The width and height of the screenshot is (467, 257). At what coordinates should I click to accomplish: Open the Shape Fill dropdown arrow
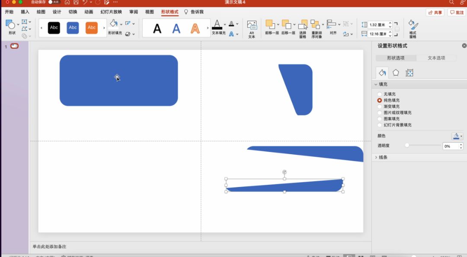(x=121, y=24)
